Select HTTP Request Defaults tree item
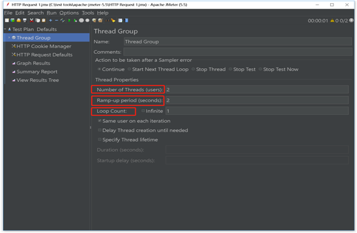Viewport: 357px width, 233px height. point(45,55)
